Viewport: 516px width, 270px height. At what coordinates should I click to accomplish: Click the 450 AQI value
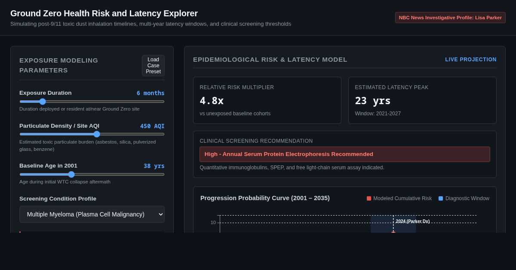152,126
